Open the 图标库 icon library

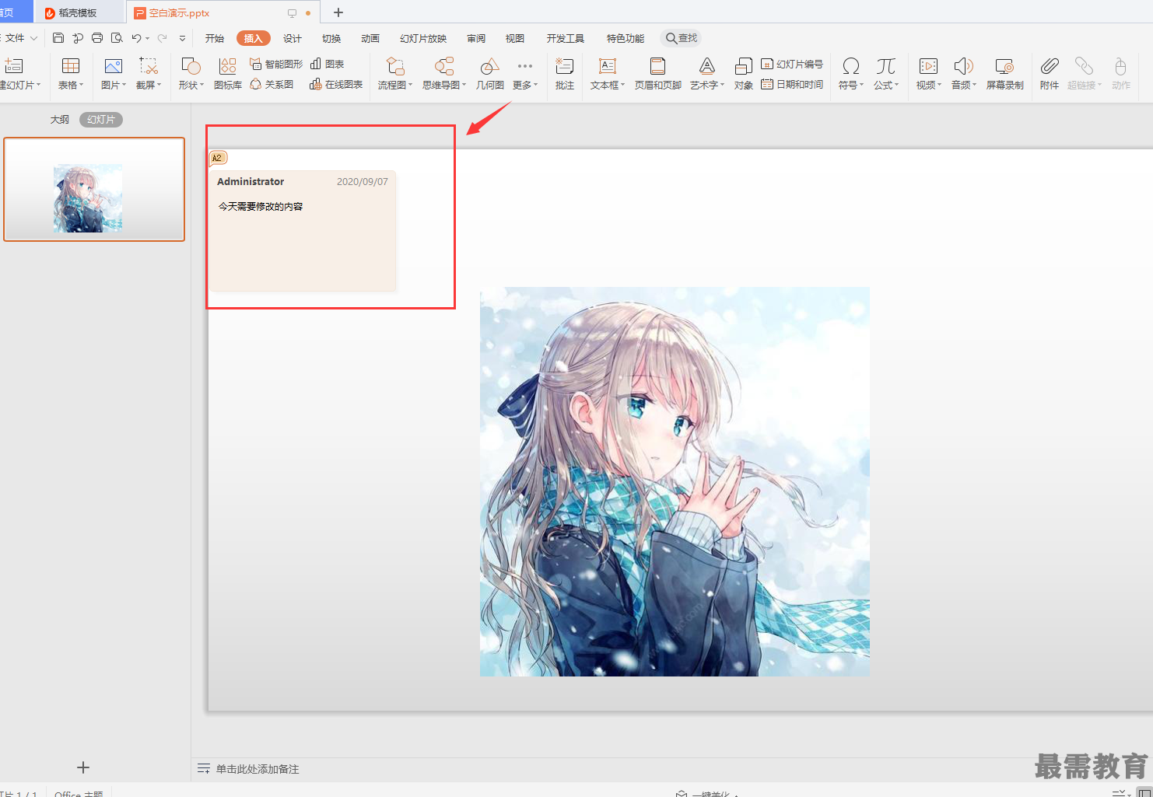tap(227, 74)
